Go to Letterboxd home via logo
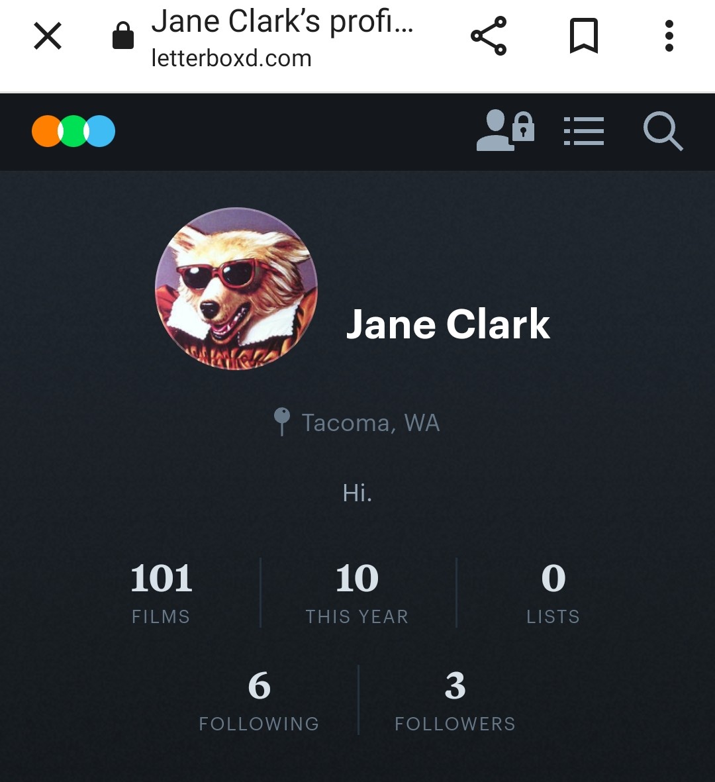This screenshot has width=715, height=782. click(73, 131)
